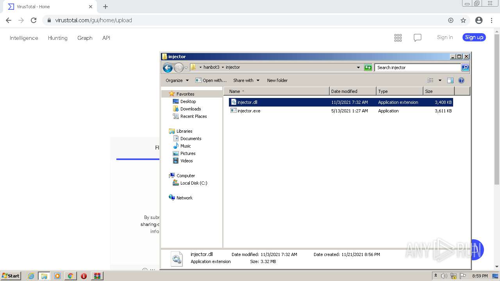Launch Internet Explorer from taskbar
Viewport: 500px width, 281px height.
click(31, 276)
